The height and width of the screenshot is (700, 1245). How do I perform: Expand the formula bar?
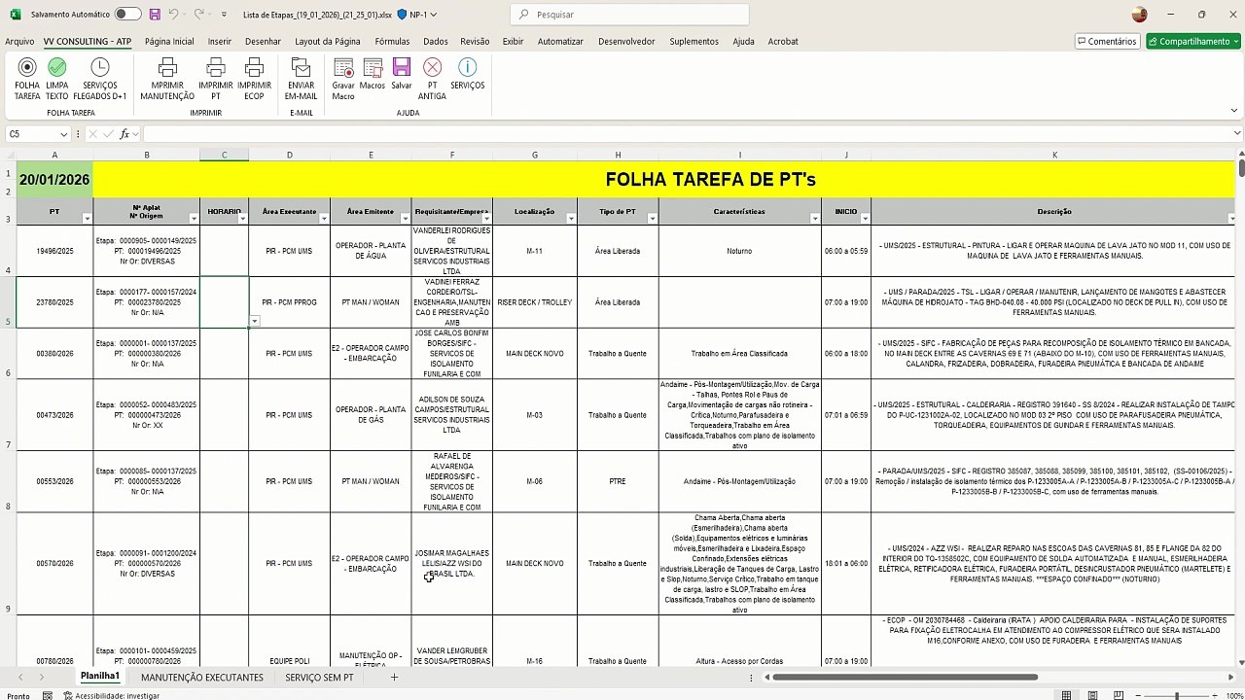tap(1237, 134)
